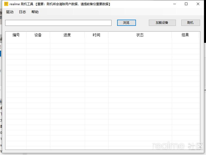The image size is (206, 155).
Task: Click the 浏览 (Browse) button
Action: 126,23
